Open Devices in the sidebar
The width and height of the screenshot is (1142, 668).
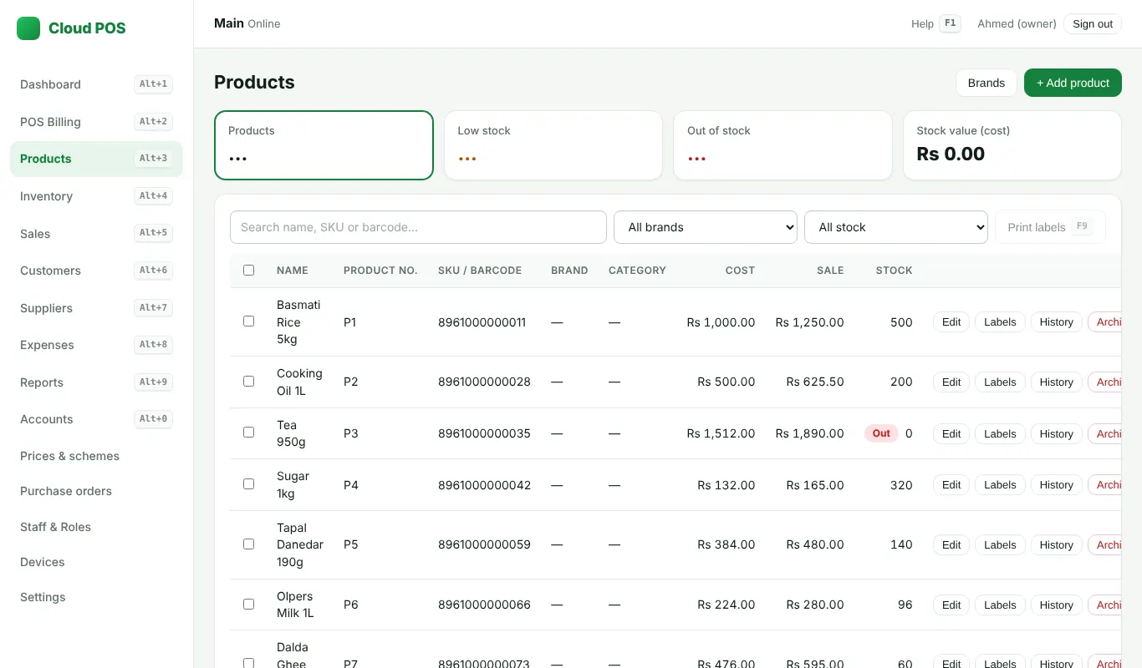[96, 562]
